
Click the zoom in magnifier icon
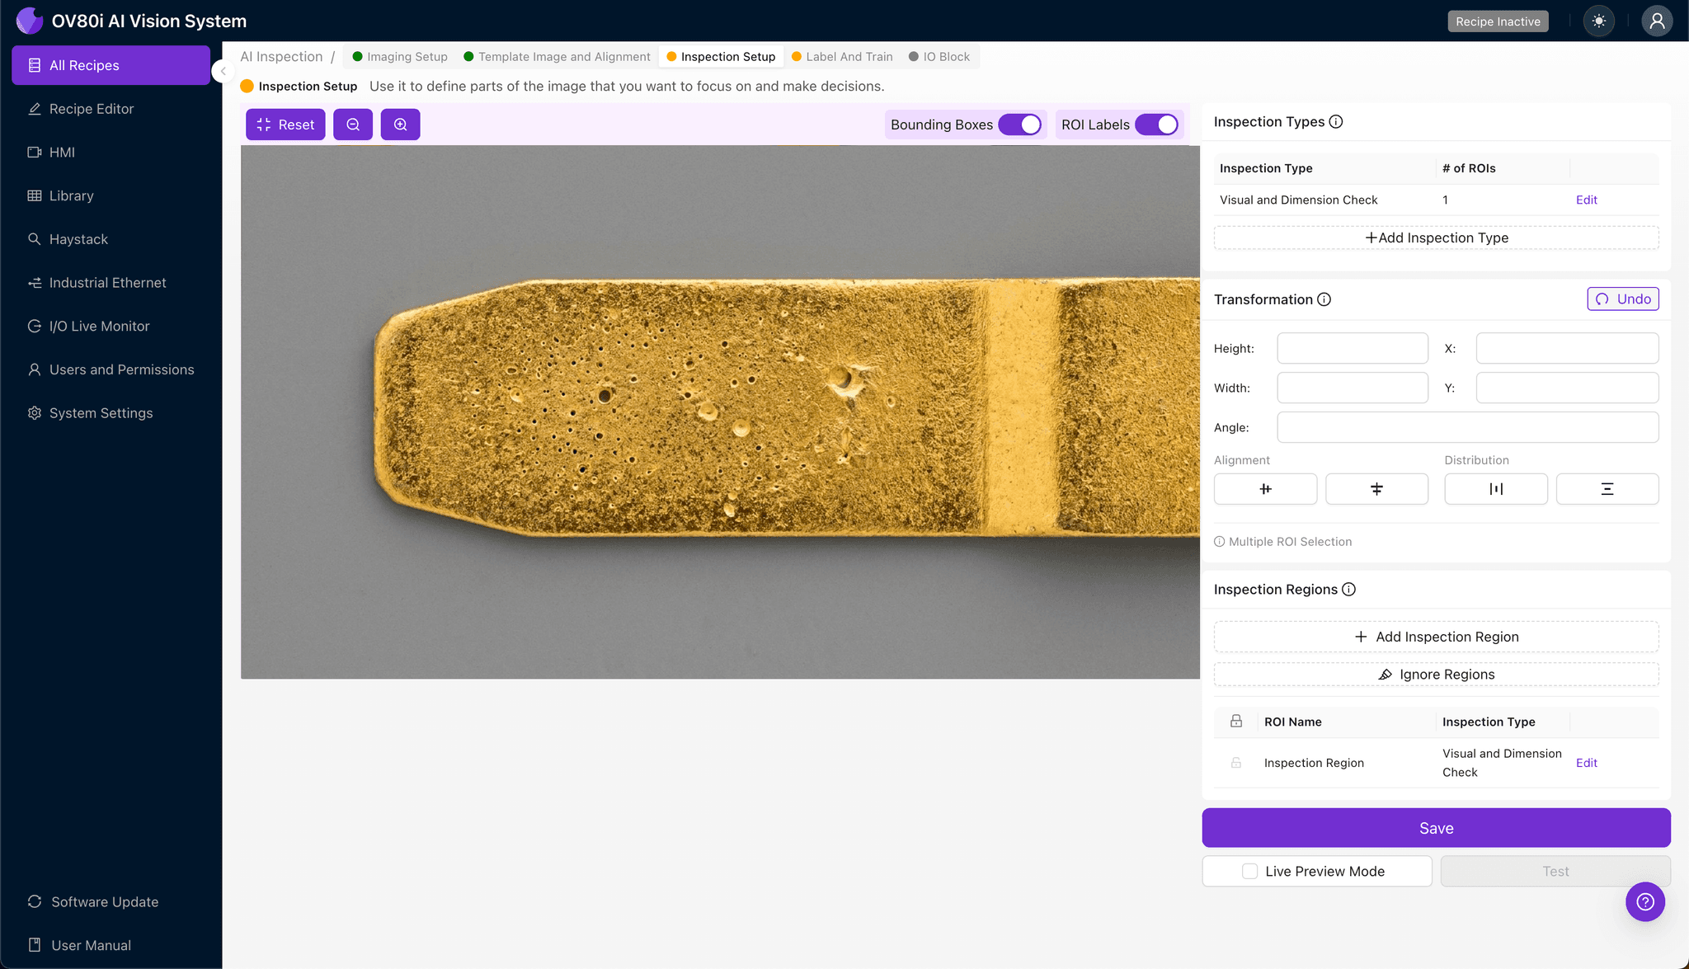coord(401,125)
